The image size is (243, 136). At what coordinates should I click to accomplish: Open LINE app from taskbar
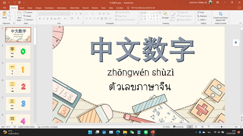146,132
